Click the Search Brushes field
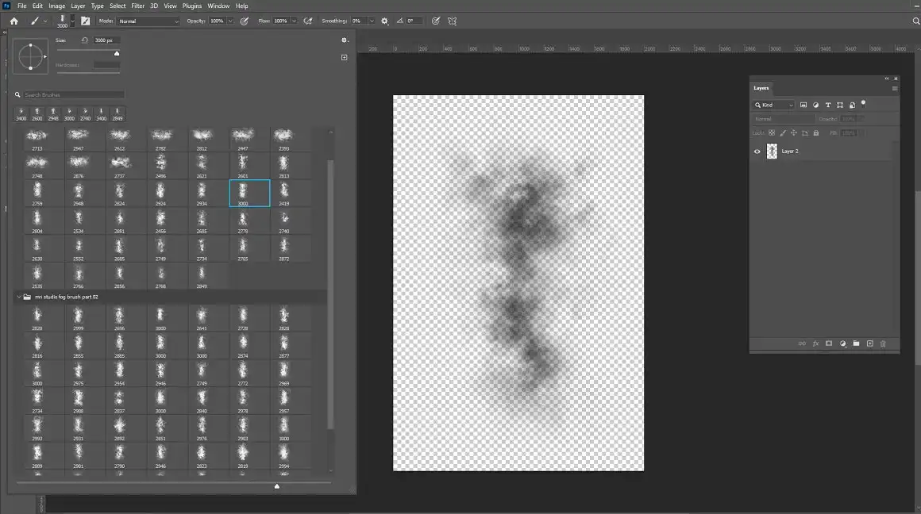921x514 pixels. click(73, 94)
